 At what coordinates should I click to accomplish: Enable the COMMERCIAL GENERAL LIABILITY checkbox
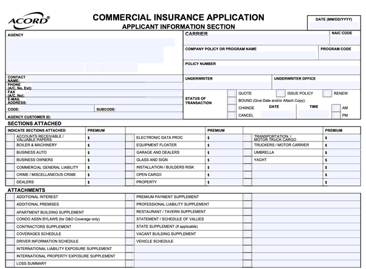point(10,167)
